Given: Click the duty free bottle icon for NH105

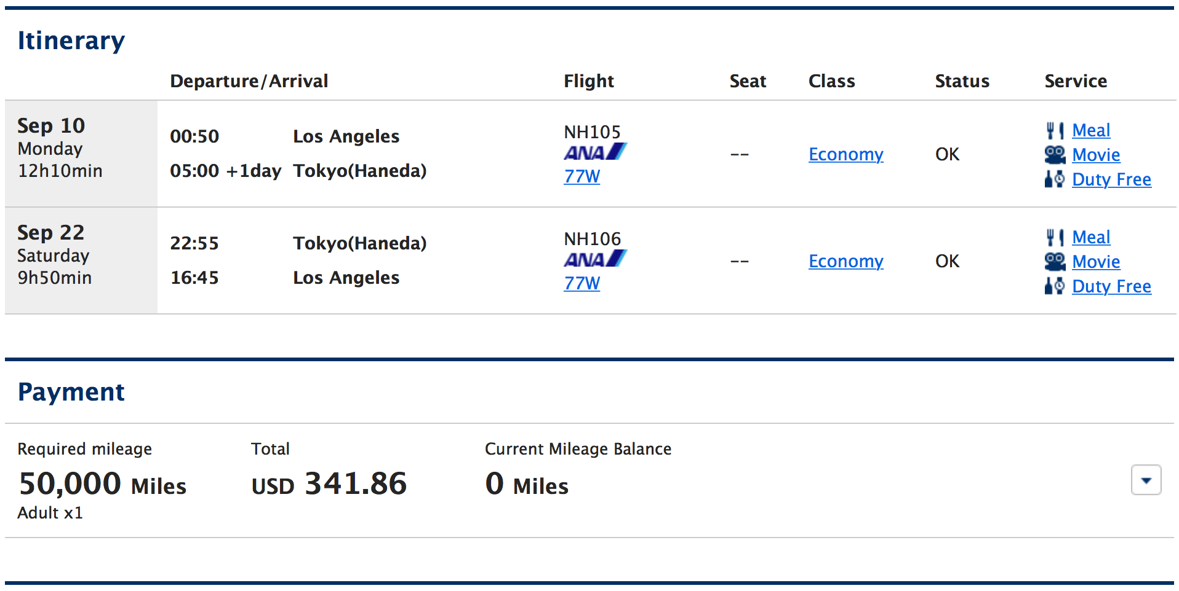Looking at the screenshot, I should point(1055,179).
